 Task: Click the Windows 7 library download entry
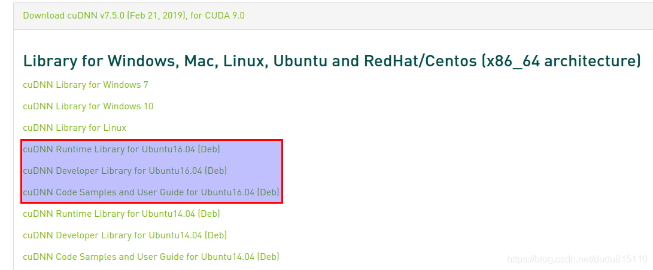pos(86,85)
